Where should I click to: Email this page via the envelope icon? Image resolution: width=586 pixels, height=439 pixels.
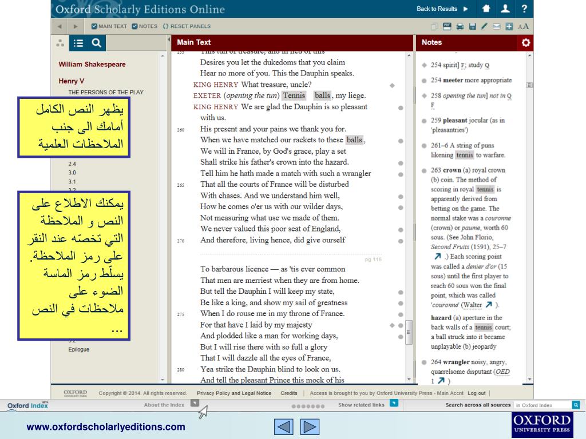tap(496, 26)
